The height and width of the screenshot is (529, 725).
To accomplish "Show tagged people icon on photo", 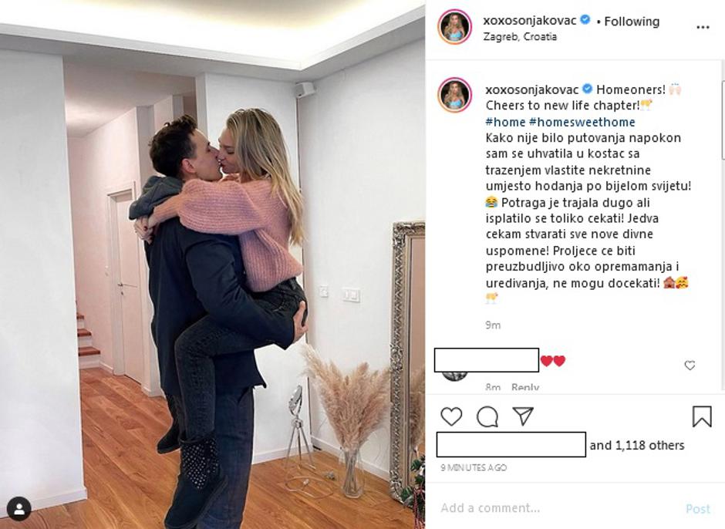I will pyautogui.click(x=19, y=509).
